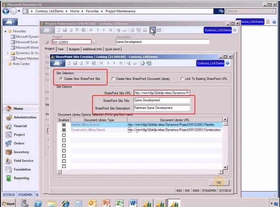
Task: Click Delete X icon in SharePoint toolbar
Action: tap(87, 63)
